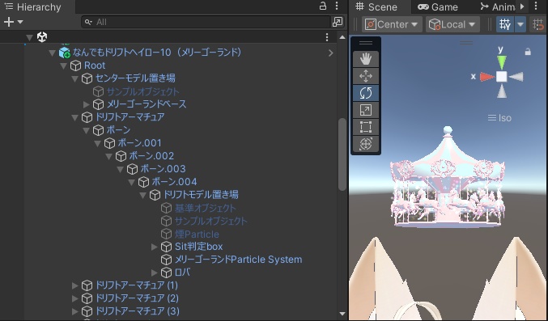
Task: Collapse the ボーン.002 foldout
Action: [x=108, y=156]
